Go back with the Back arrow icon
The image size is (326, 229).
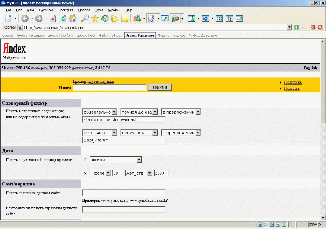click(x=25, y=18)
